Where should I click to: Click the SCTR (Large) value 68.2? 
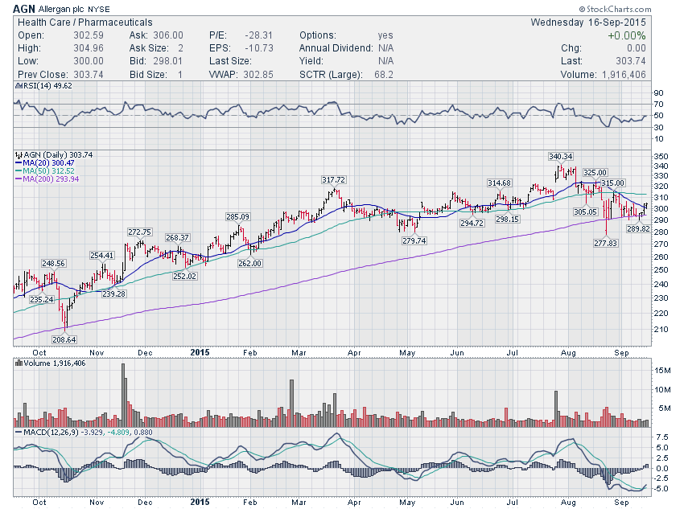[384, 75]
